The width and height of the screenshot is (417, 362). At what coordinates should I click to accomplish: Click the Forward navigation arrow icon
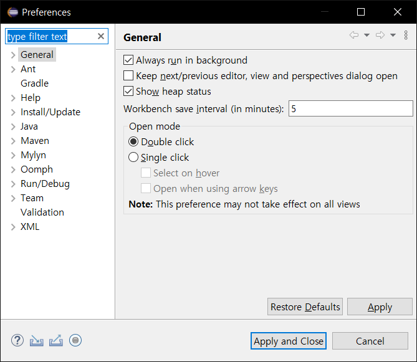(380, 35)
